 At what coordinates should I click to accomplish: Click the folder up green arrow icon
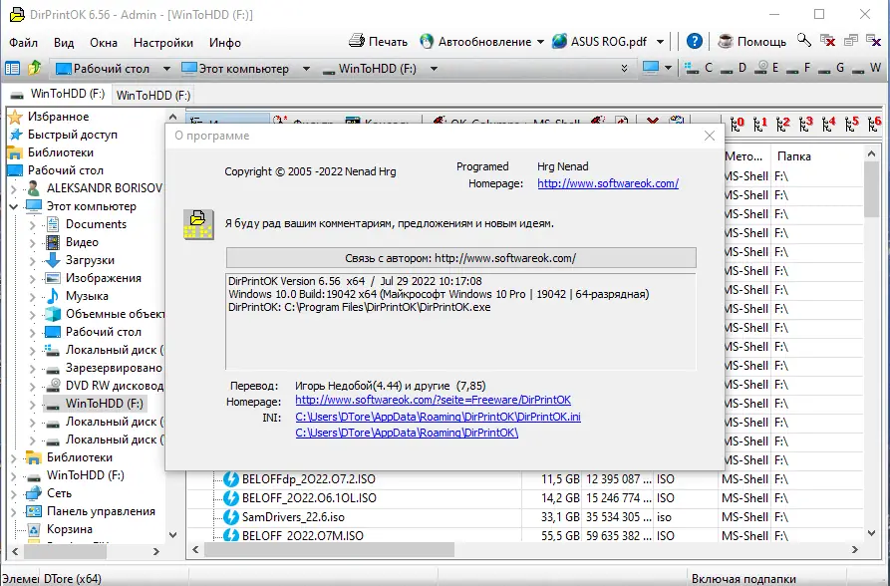(35, 68)
